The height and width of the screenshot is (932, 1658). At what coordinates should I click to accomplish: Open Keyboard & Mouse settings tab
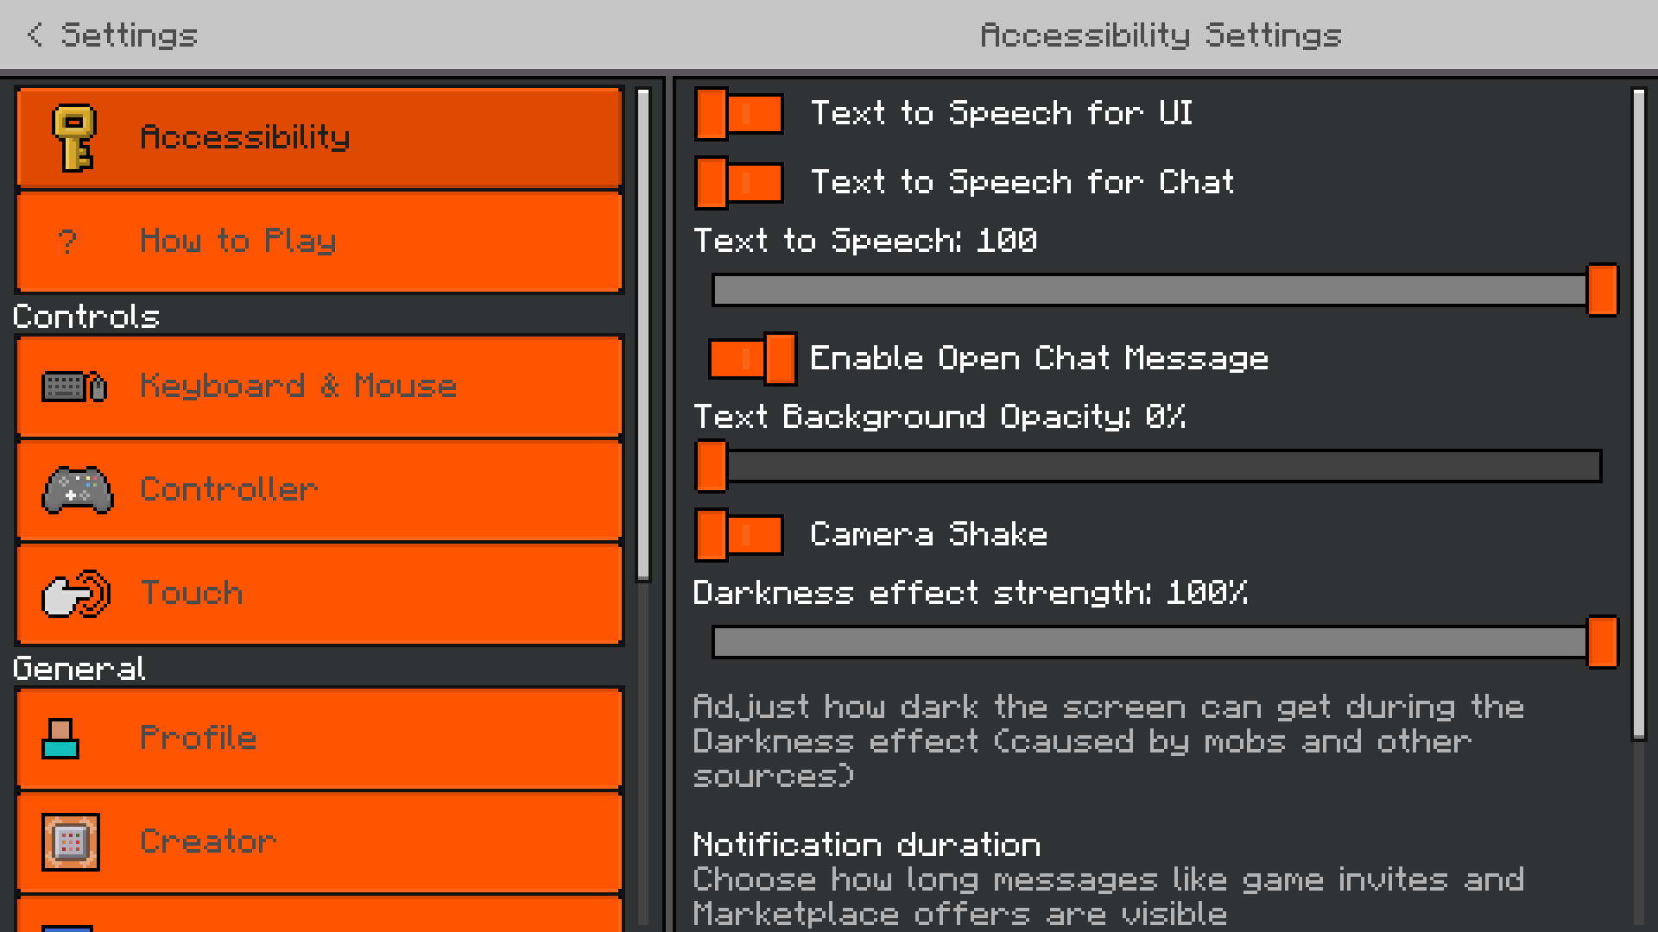coord(320,387)
